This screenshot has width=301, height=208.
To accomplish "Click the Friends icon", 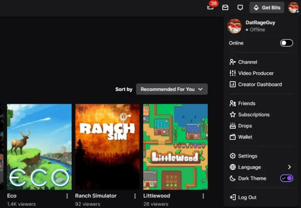I will [x=232, y=103].
